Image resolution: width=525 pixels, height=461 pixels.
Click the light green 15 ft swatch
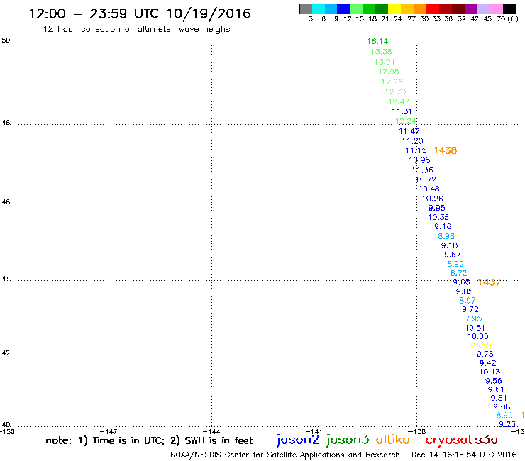356,9
